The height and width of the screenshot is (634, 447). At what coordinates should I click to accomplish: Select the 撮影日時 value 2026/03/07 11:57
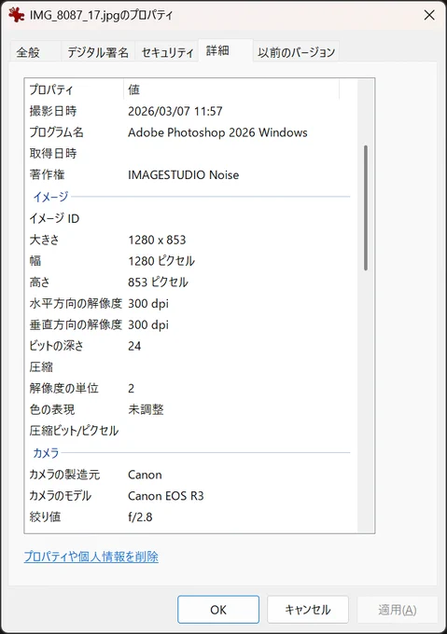175,111
